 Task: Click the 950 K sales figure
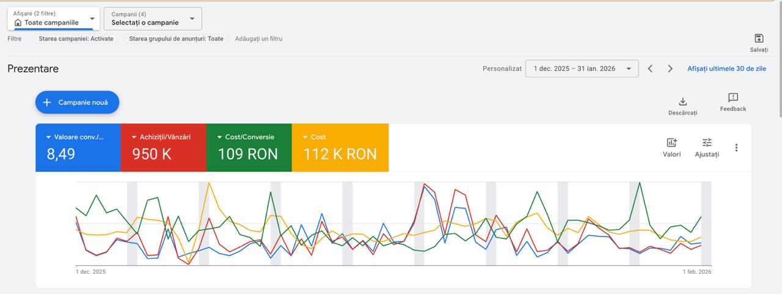click(152, 154)
